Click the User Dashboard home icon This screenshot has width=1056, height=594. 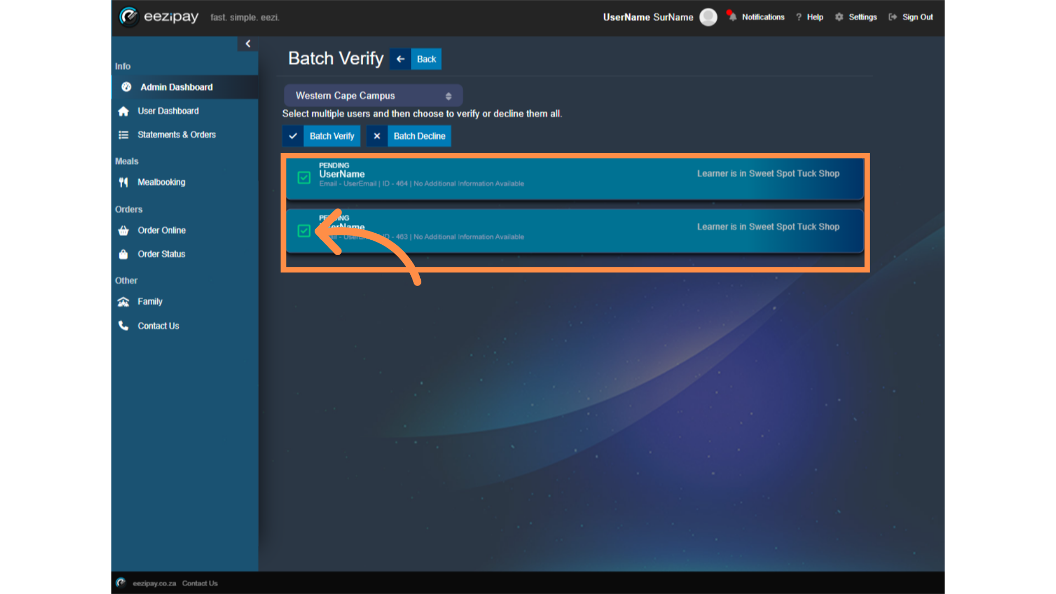coord(124,111)
